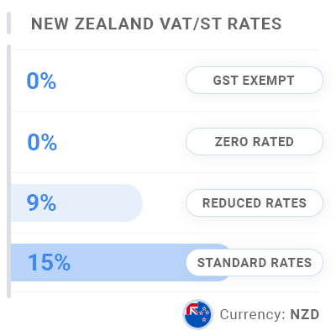
Task: Click the empty space between 0% and ZERO RATED
Action: (120, 142)
